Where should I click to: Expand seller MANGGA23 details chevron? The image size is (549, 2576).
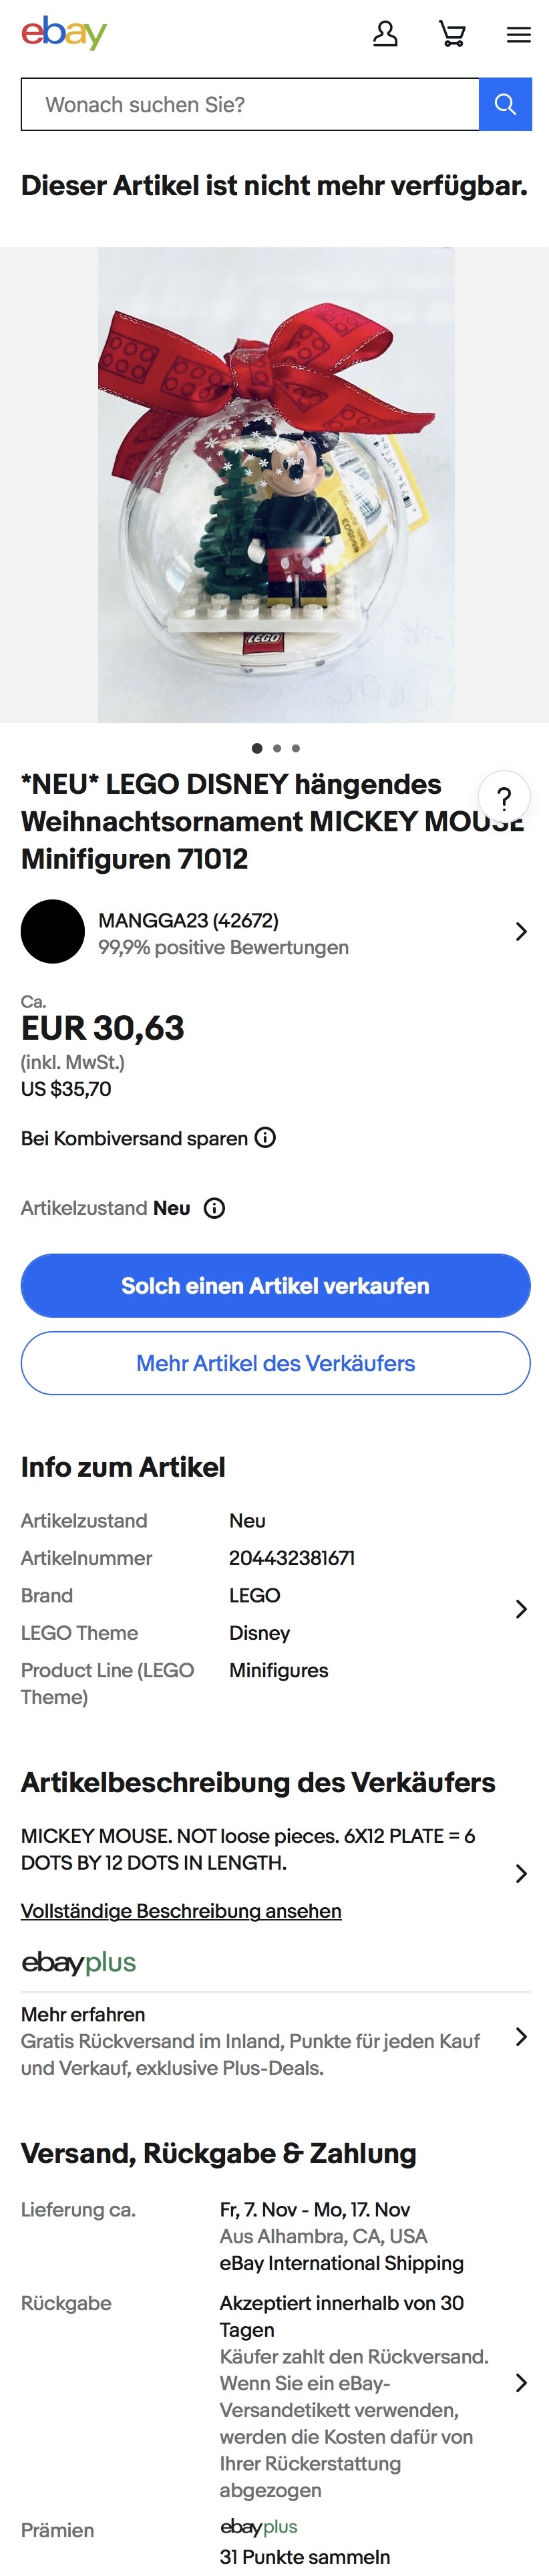point(520,931)
